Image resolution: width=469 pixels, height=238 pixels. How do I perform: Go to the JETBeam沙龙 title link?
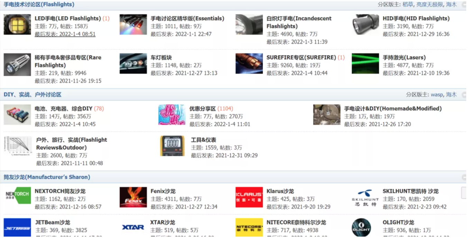[52, 222]
